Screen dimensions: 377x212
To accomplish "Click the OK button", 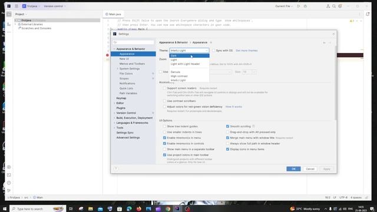I will 293,169.
